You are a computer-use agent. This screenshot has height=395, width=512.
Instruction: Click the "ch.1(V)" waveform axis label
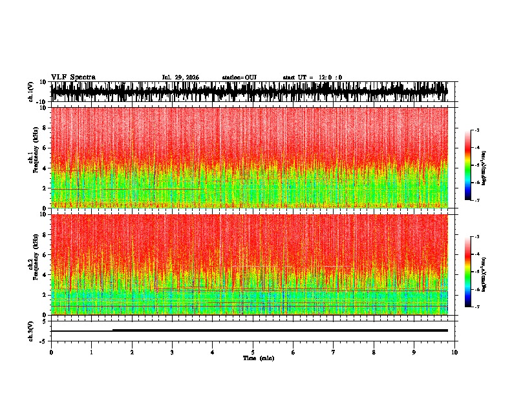(31, 92)
